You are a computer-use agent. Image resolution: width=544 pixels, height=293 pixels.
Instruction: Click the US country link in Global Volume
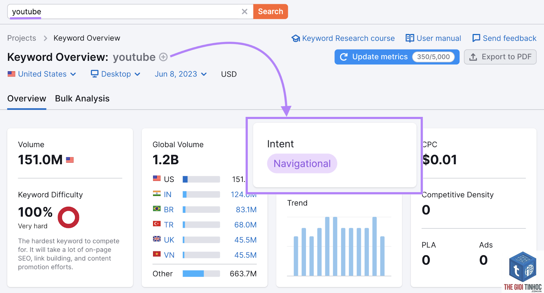[169, 179]
